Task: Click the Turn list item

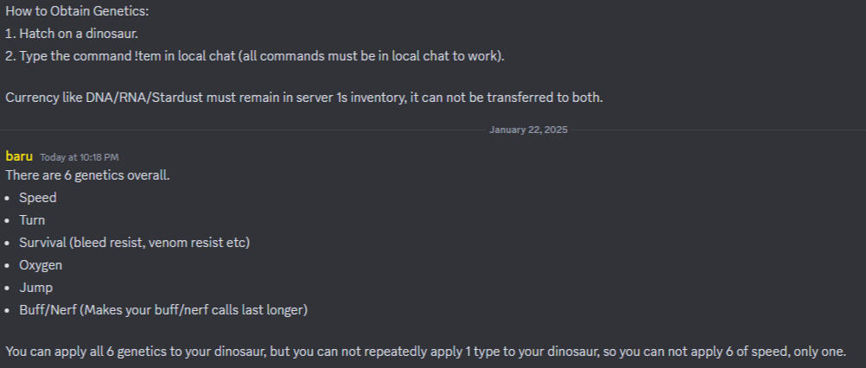Action: (32, 220)
